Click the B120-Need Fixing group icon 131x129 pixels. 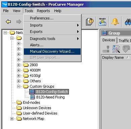pyautogui.click(x=33, y=97)
